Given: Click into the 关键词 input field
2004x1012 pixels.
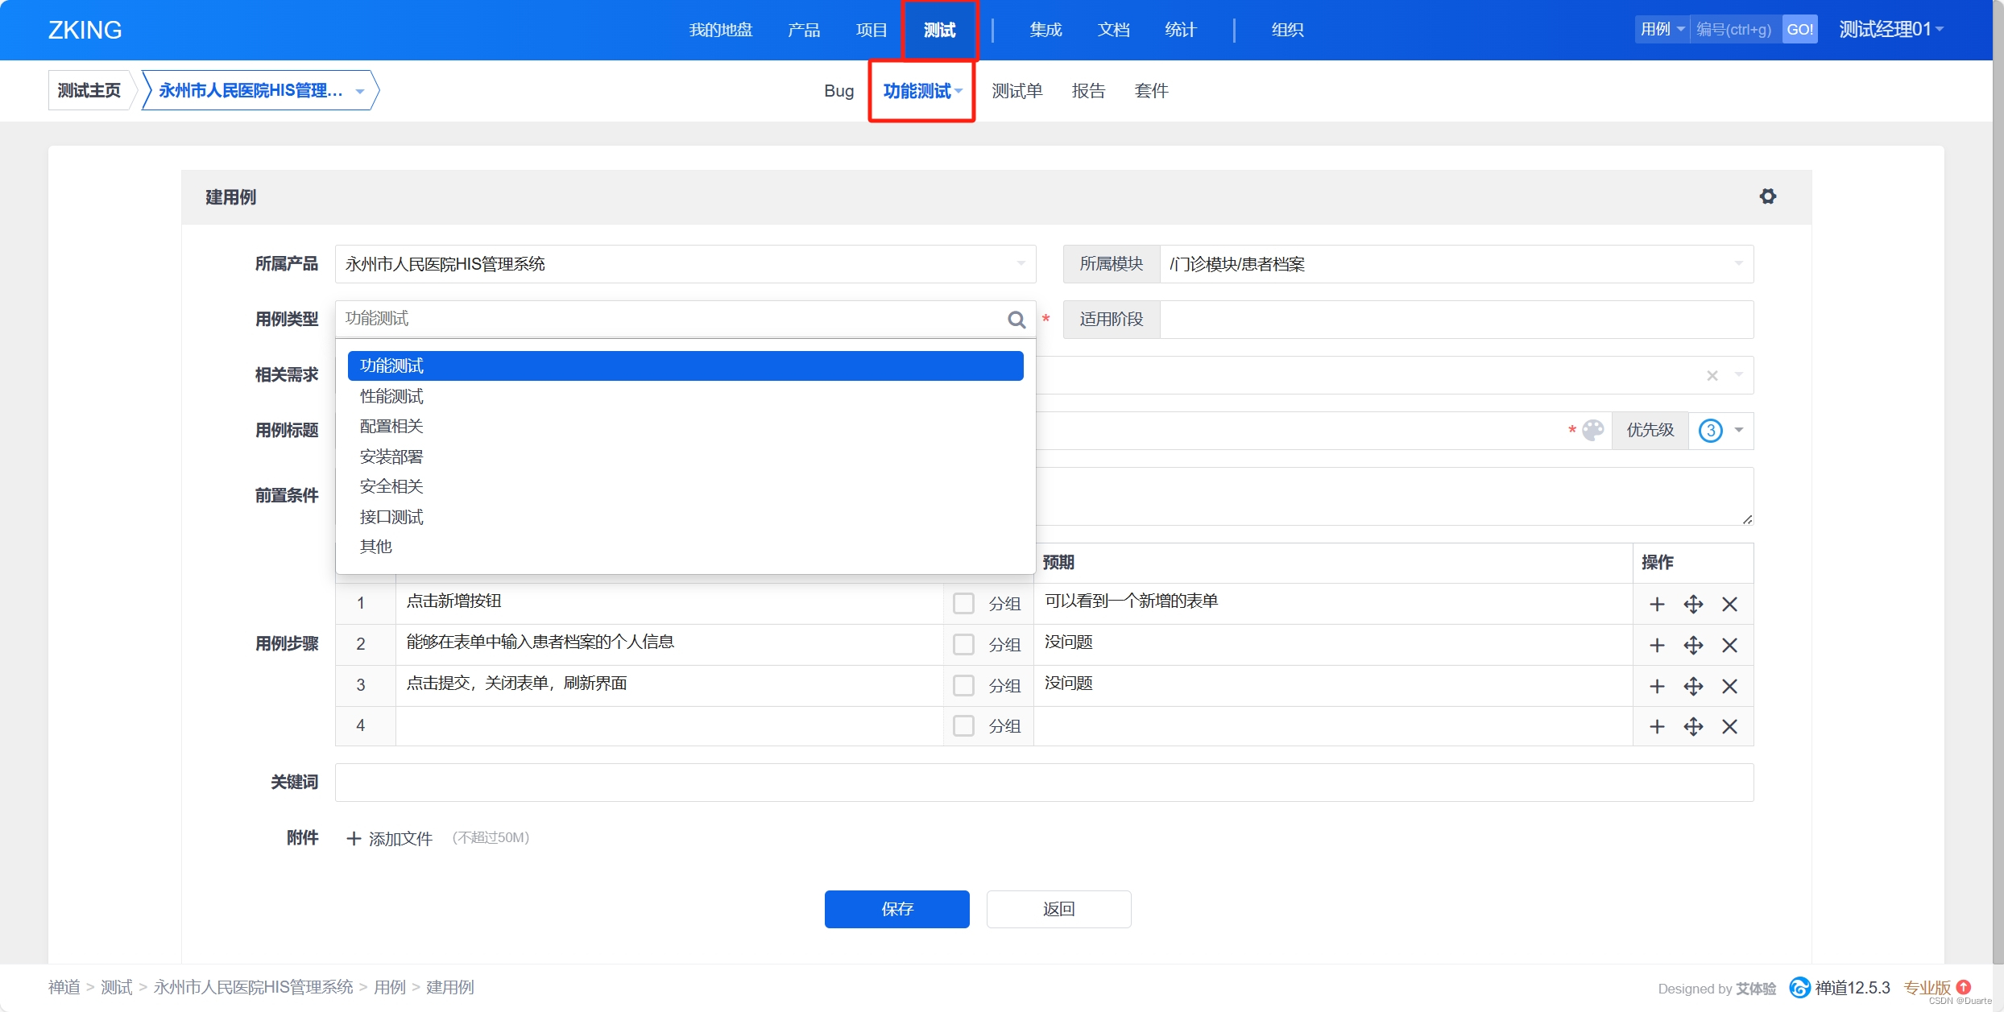Looking at the screenshot, I should [x=1044, y=783].
